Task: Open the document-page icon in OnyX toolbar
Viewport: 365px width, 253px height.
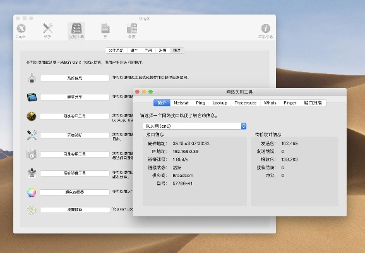Action: (105, 28)
